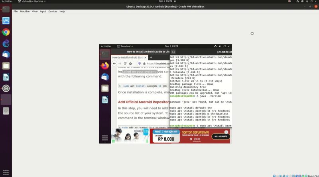Select Terminal in the guest dock

pos(105,54)
